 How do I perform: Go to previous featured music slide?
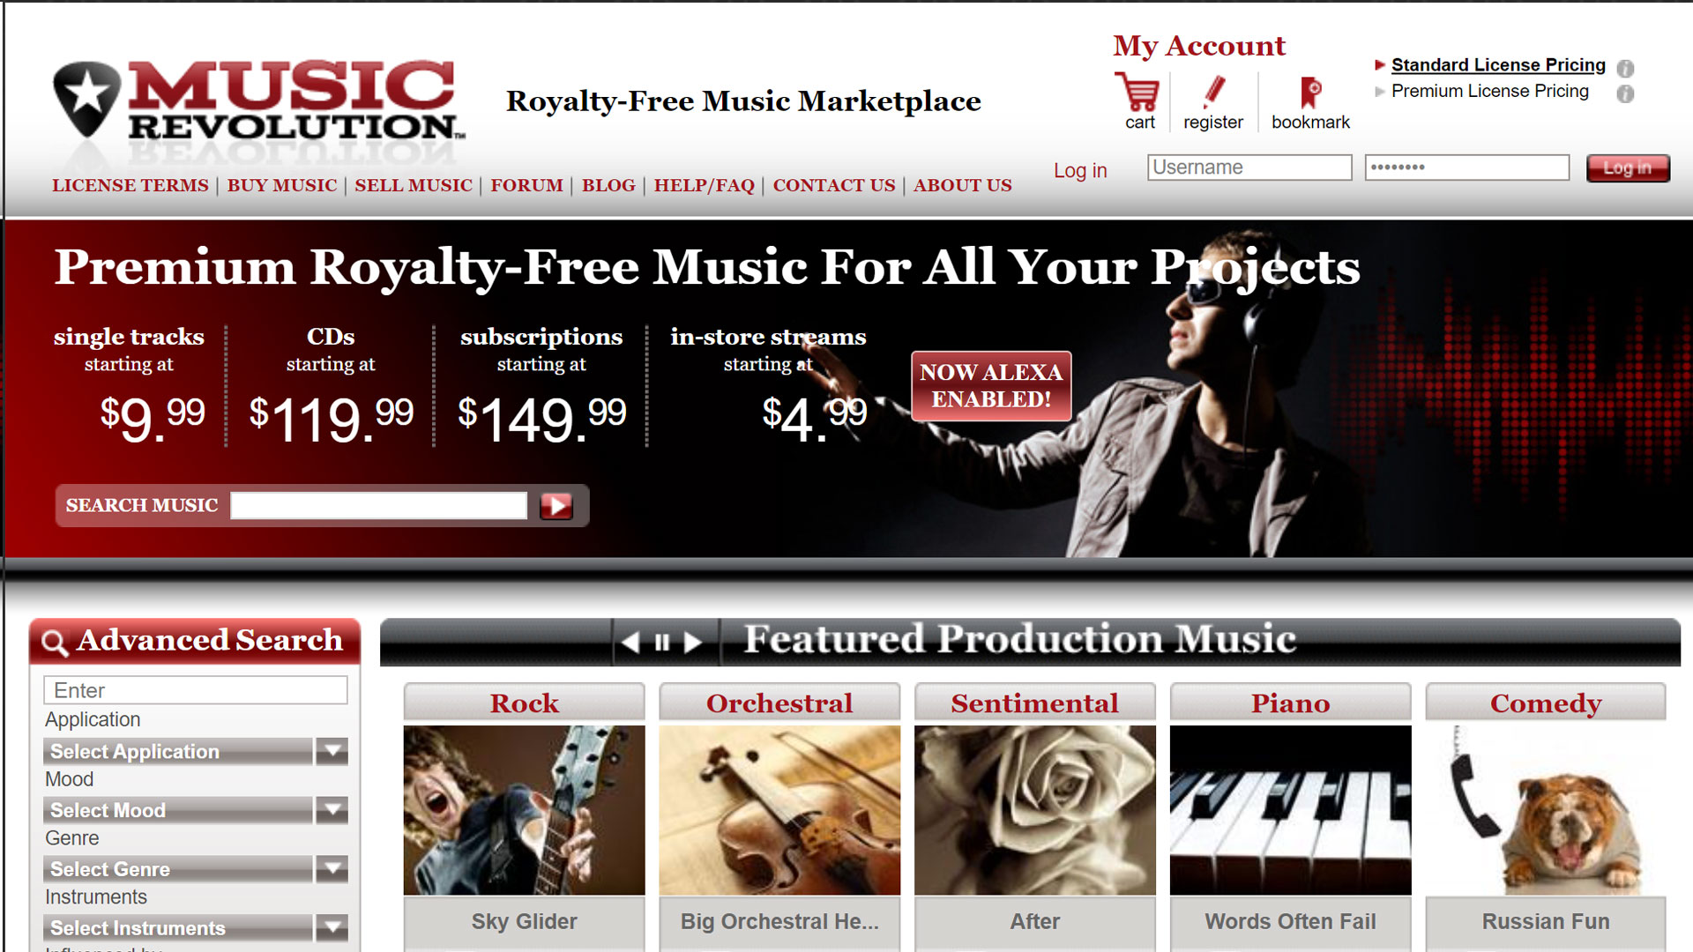click(630, 643)
